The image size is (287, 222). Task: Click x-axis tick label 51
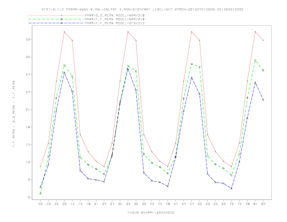(x=176, y=204)
